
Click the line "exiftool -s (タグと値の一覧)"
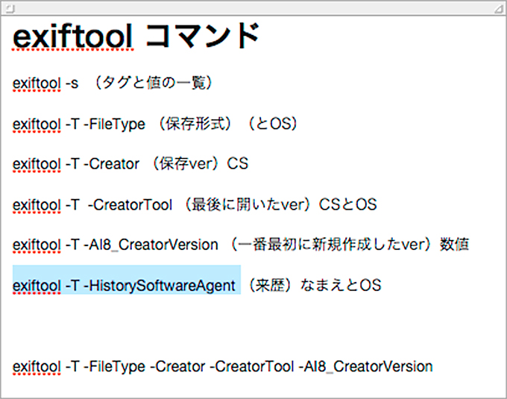tap(112, 83)
